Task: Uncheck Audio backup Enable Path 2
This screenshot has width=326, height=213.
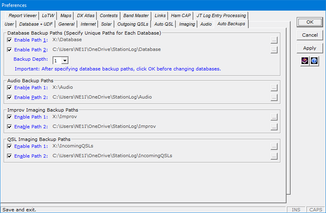Action: coord(9,97)
